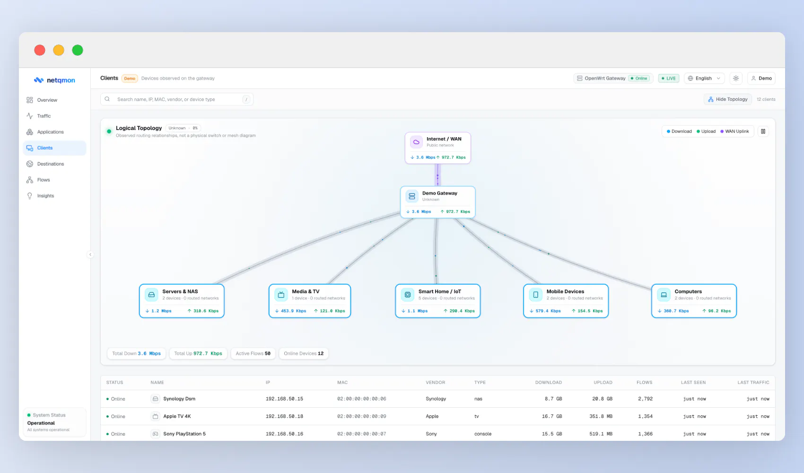Go to Traffic section
This screenshot has width=804, height=473.
coord(54,116)
